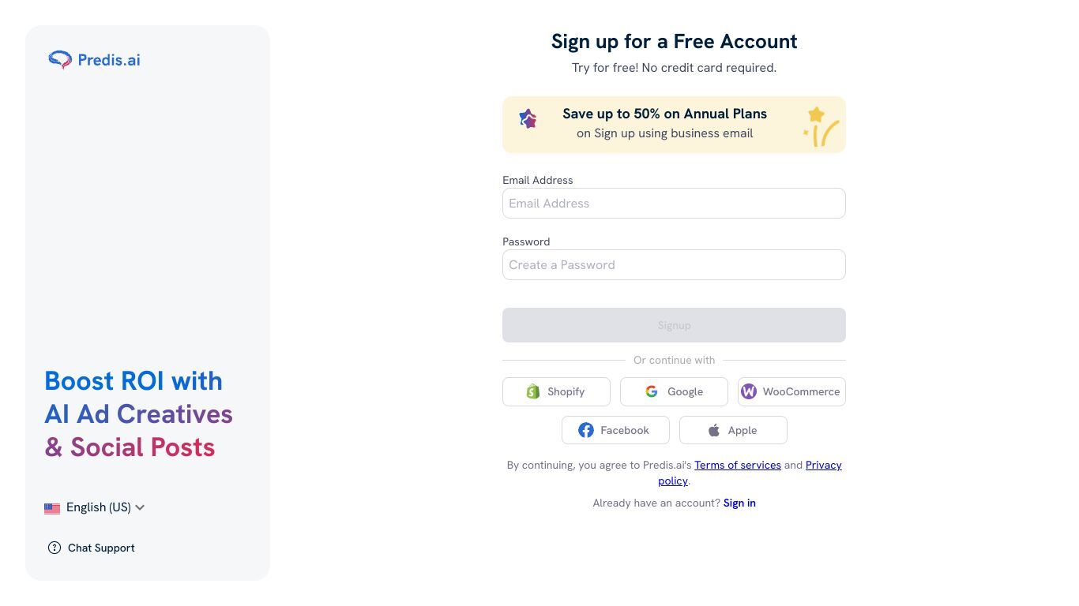Screen dimensions: 1079x606
Task: Follow the Sign in link
Action: (739, 503)
